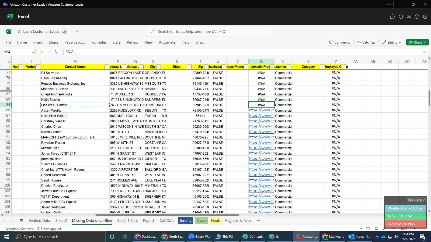Copy link using the link icon
Viewport: 431px width, 242px height.
(409, 17)
